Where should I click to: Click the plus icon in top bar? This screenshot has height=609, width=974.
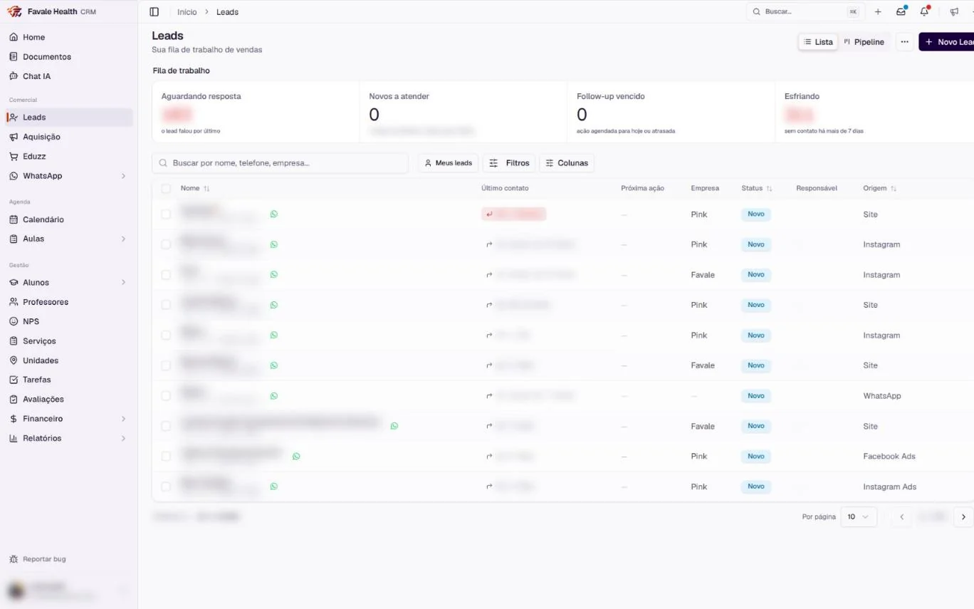tap(878, 12)
